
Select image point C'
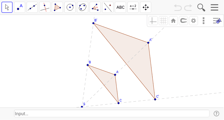155,99
